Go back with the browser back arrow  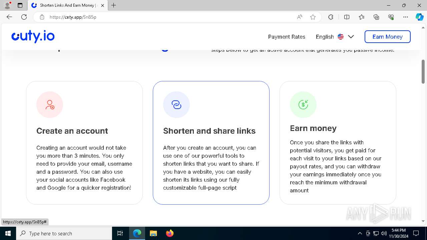coord(9,17)
